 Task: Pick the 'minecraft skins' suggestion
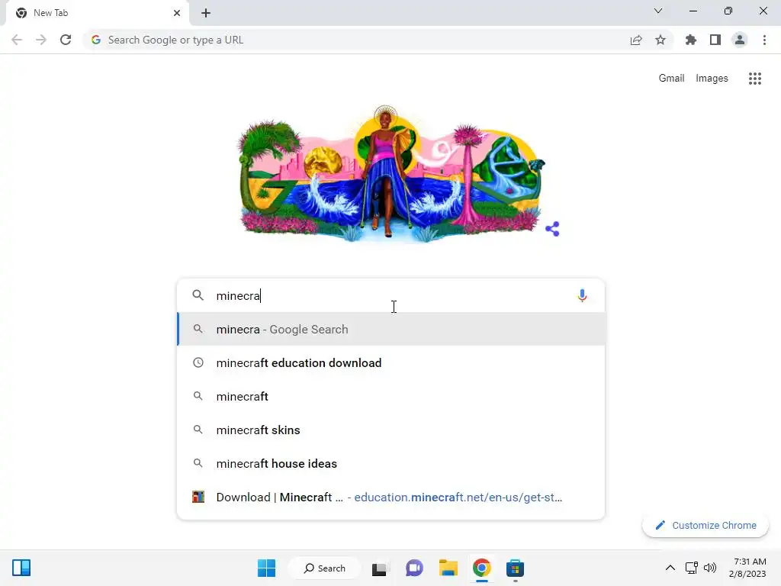(x=391, y=430)
